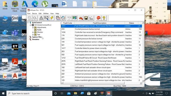Select fault code 1211 Fuel Shutoff Valve row
The image size is (171, 96).
(102, 26)
